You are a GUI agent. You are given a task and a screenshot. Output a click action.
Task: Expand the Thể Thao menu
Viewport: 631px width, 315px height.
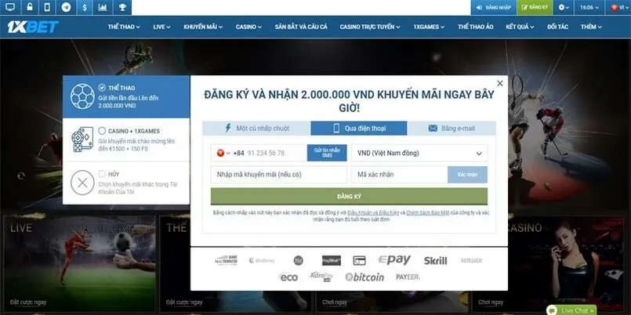pyautogui.click(x=124, y=27)
